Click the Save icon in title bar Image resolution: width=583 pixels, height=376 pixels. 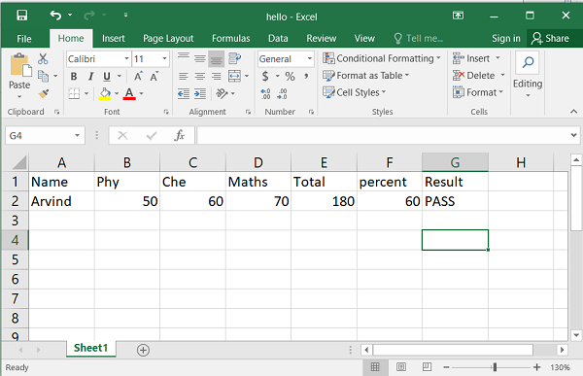22,16
